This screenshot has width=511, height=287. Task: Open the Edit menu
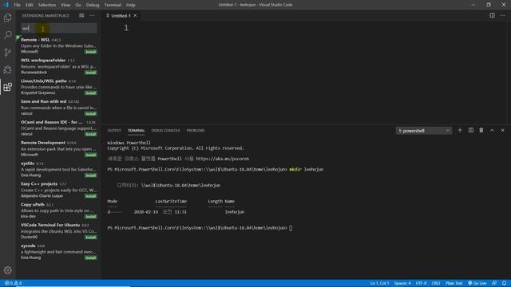click(x=30, y=5)
